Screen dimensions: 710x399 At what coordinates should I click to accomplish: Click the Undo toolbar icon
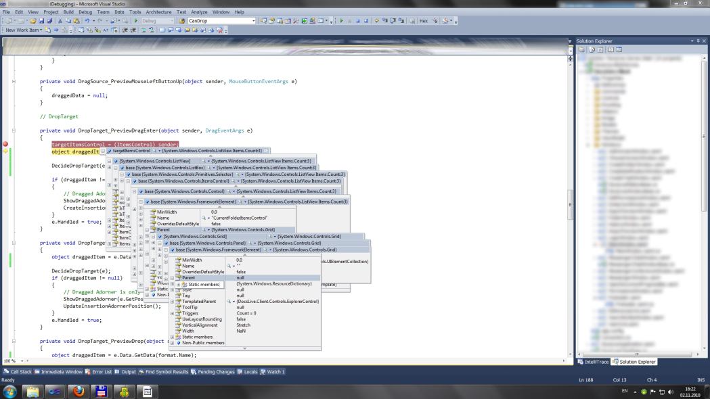[x=87, y=20]
